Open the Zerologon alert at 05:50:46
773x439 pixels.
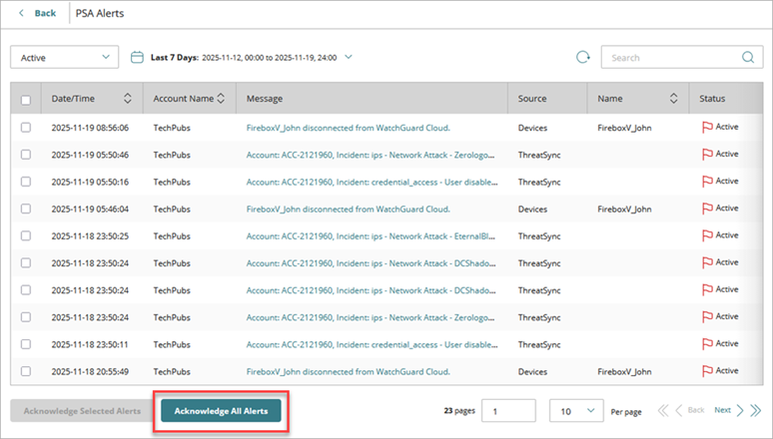(371, 155)
